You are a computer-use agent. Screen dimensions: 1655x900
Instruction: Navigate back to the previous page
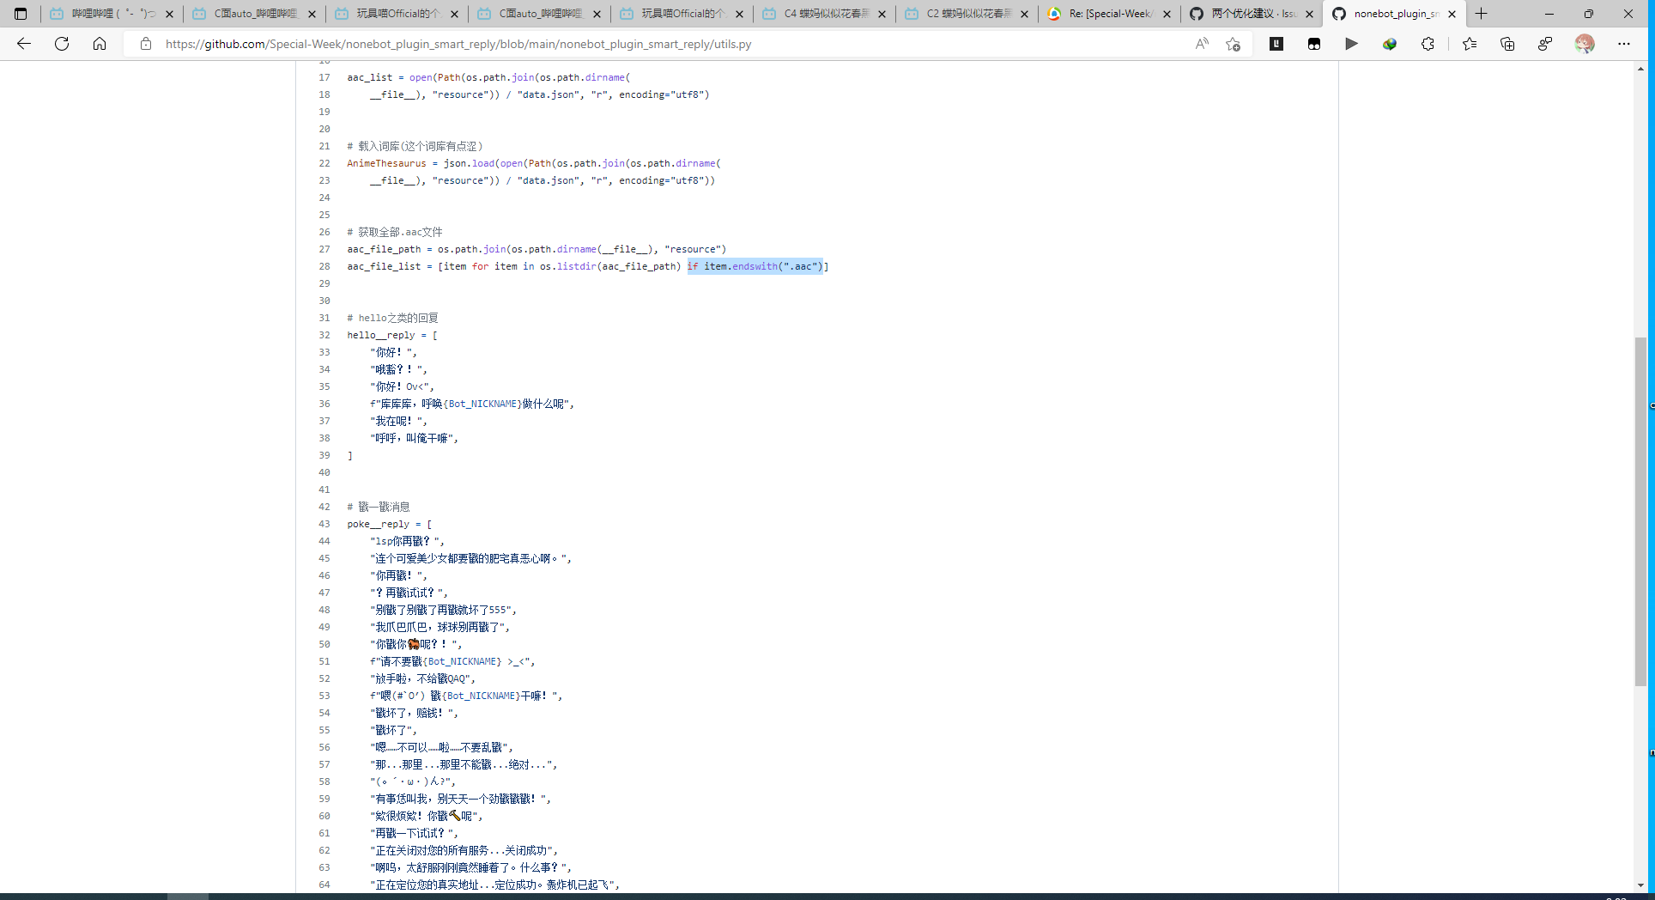pyautogui.click(x=23, y=44)
